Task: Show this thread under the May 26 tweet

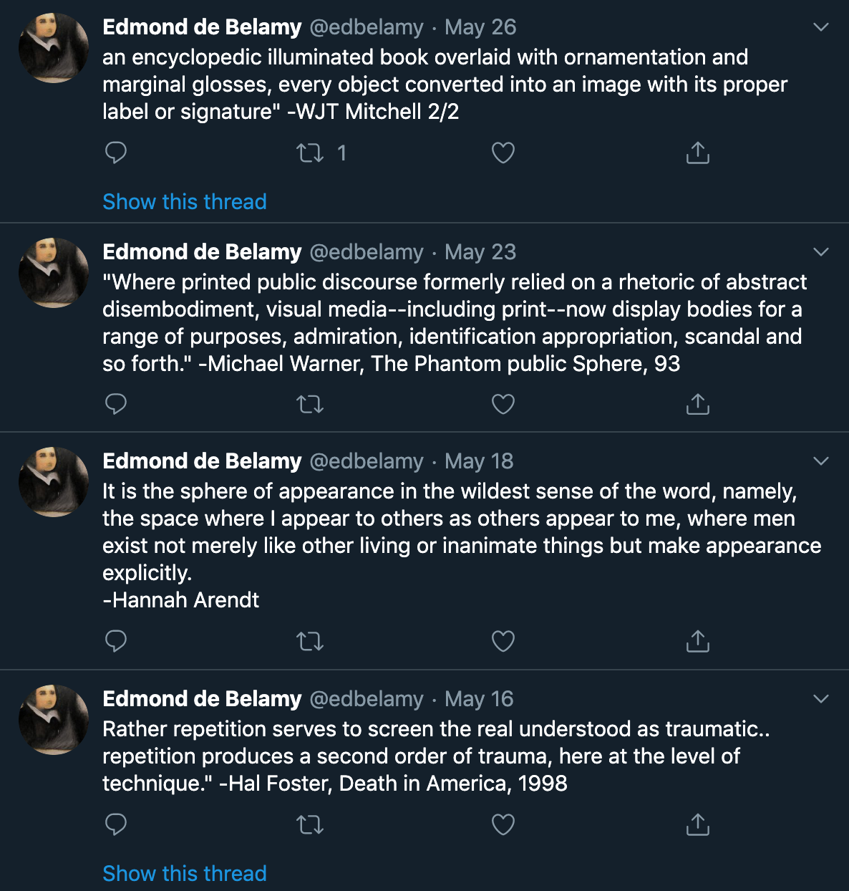Action: click(x=185, y=201)
